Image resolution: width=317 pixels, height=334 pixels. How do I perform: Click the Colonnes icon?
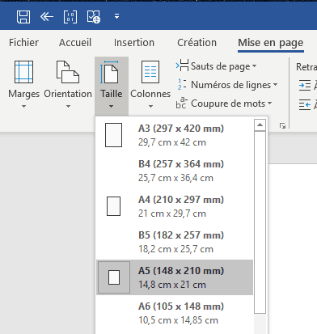(x=150, y=72)
